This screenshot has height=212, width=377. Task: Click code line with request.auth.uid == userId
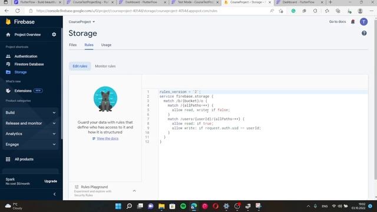pos(216,128)
